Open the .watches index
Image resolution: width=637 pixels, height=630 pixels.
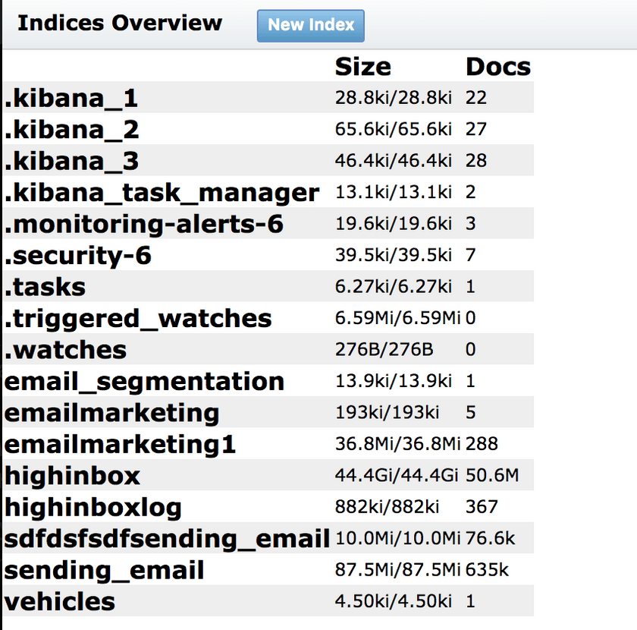(66, 350)
